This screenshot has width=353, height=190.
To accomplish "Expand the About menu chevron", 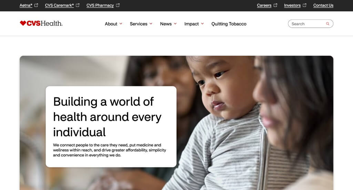I will (x=121, y=24).
